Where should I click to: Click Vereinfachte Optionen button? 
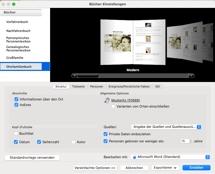coord(95,168)
